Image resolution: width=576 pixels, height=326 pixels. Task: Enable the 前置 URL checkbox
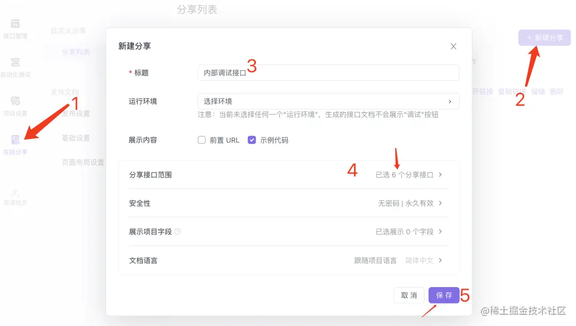click(202, 140)
